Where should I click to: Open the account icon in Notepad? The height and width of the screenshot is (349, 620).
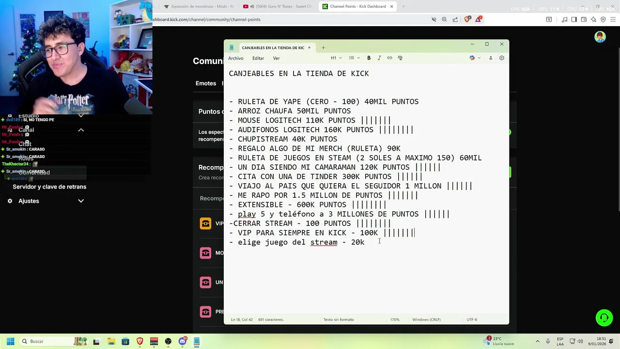tap(490, 58)
